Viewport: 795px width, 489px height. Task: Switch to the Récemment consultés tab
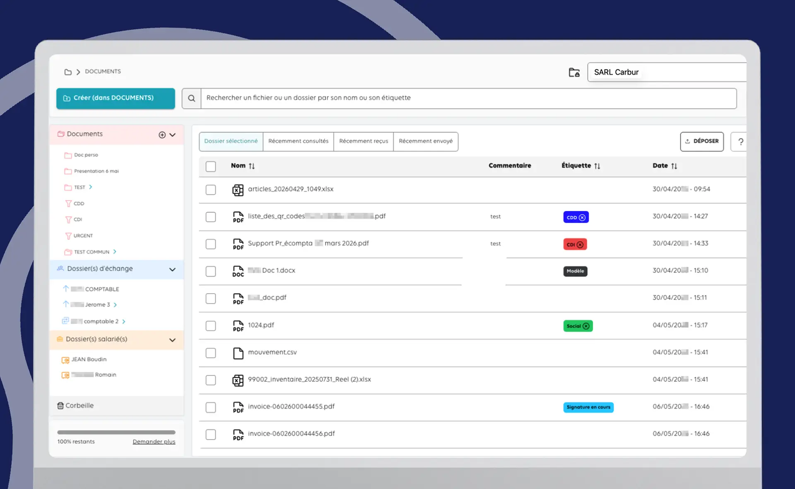pos(298,141)
